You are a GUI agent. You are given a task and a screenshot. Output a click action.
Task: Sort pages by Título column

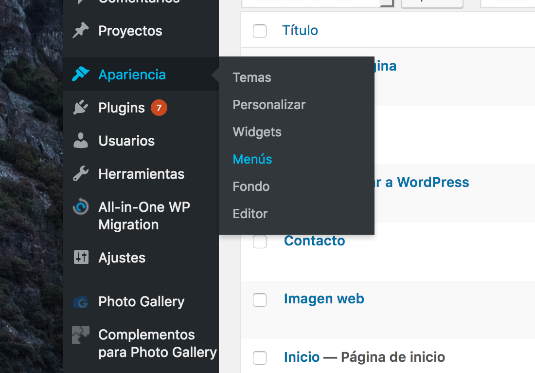pyautogui.click(x=300, y=30)
